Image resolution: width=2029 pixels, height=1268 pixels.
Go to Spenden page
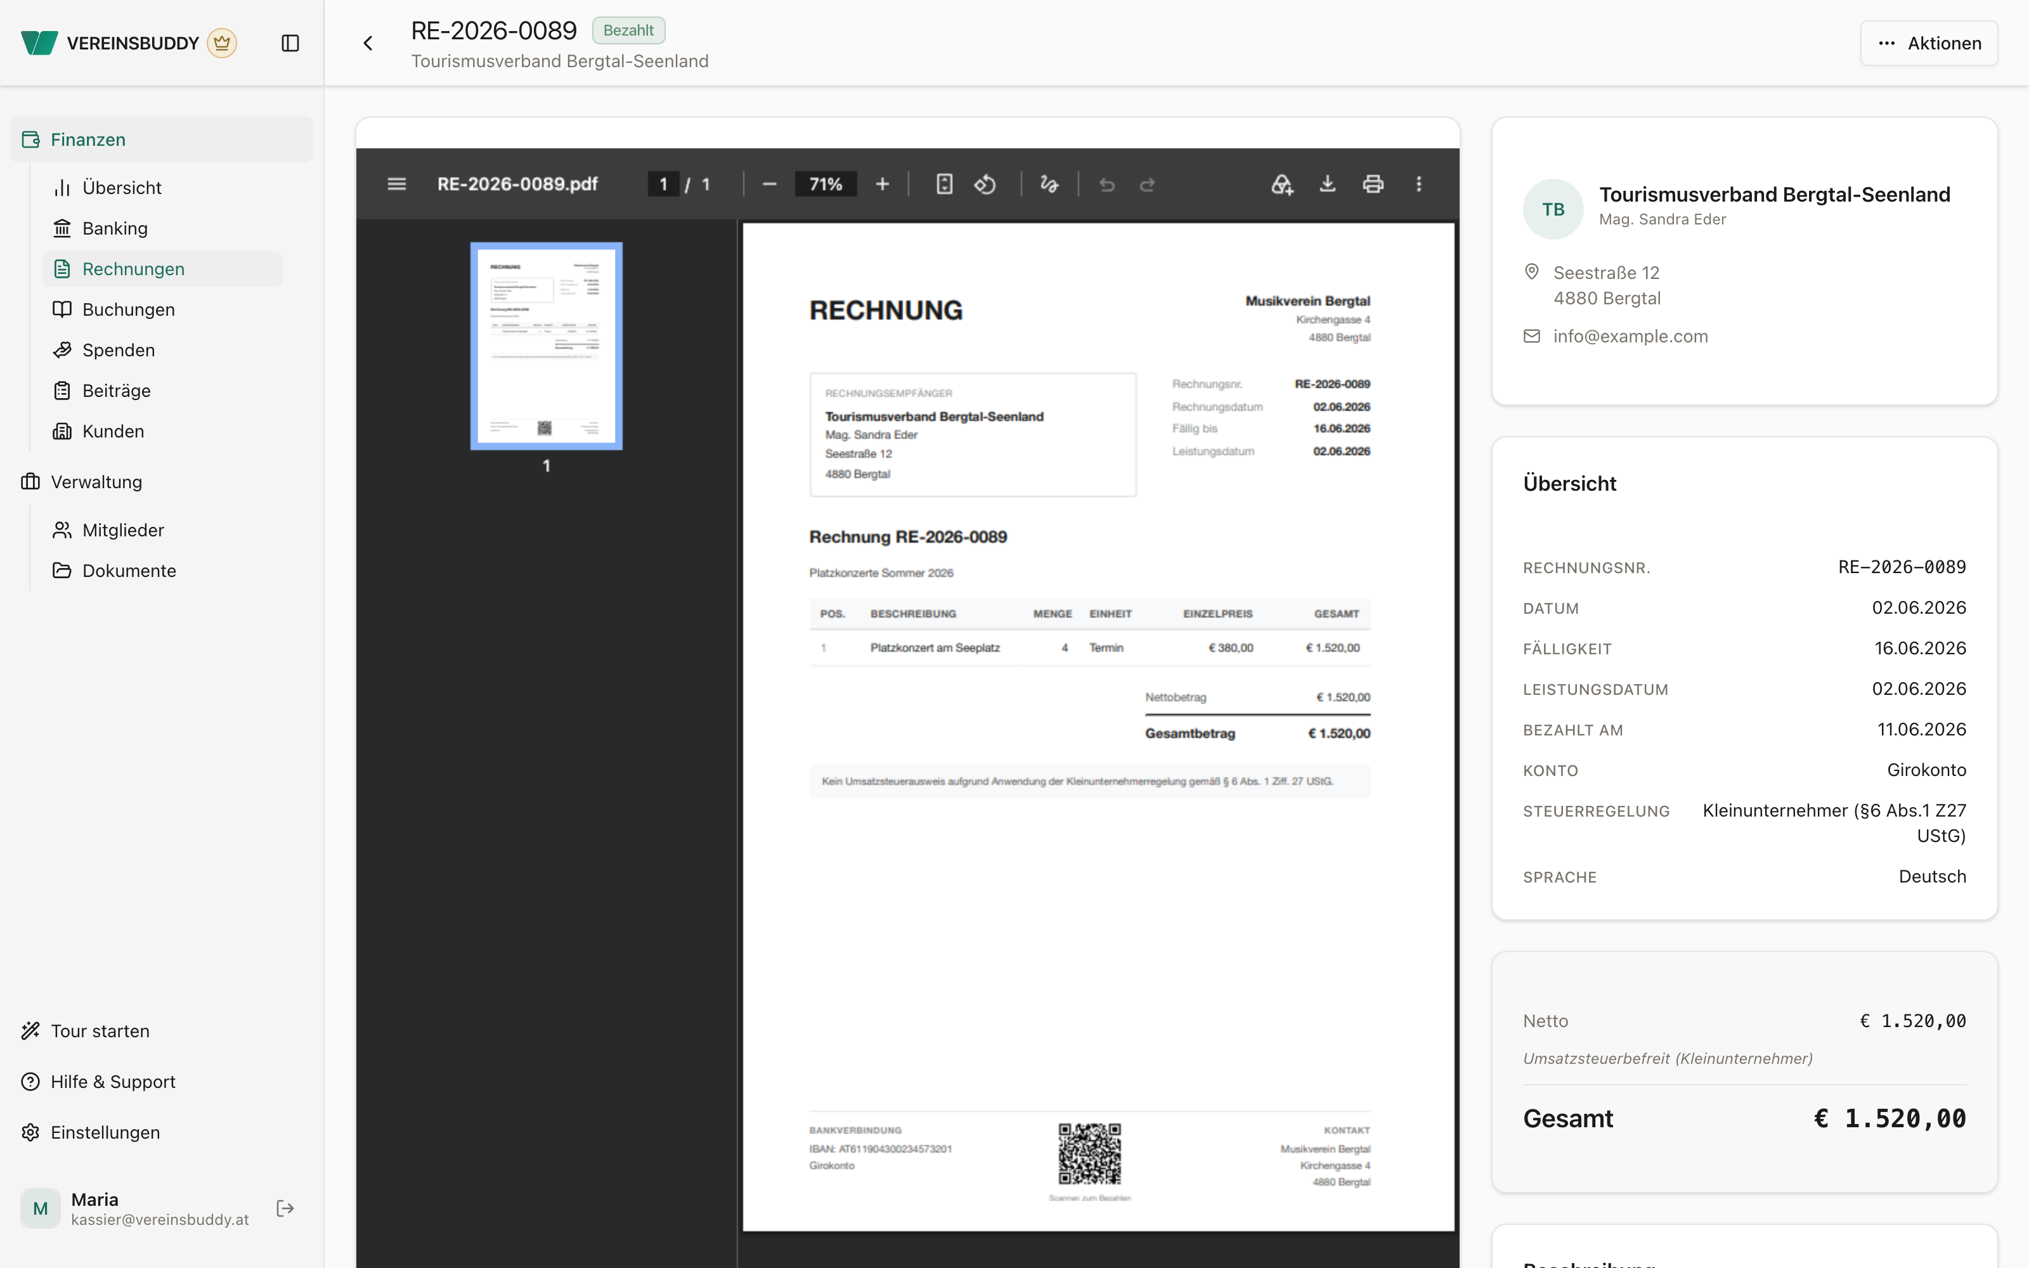point(162,350)
